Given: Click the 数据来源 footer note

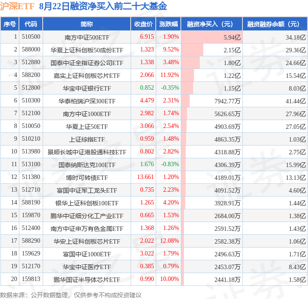Looking at the screenshot, I should click(70, 295).
